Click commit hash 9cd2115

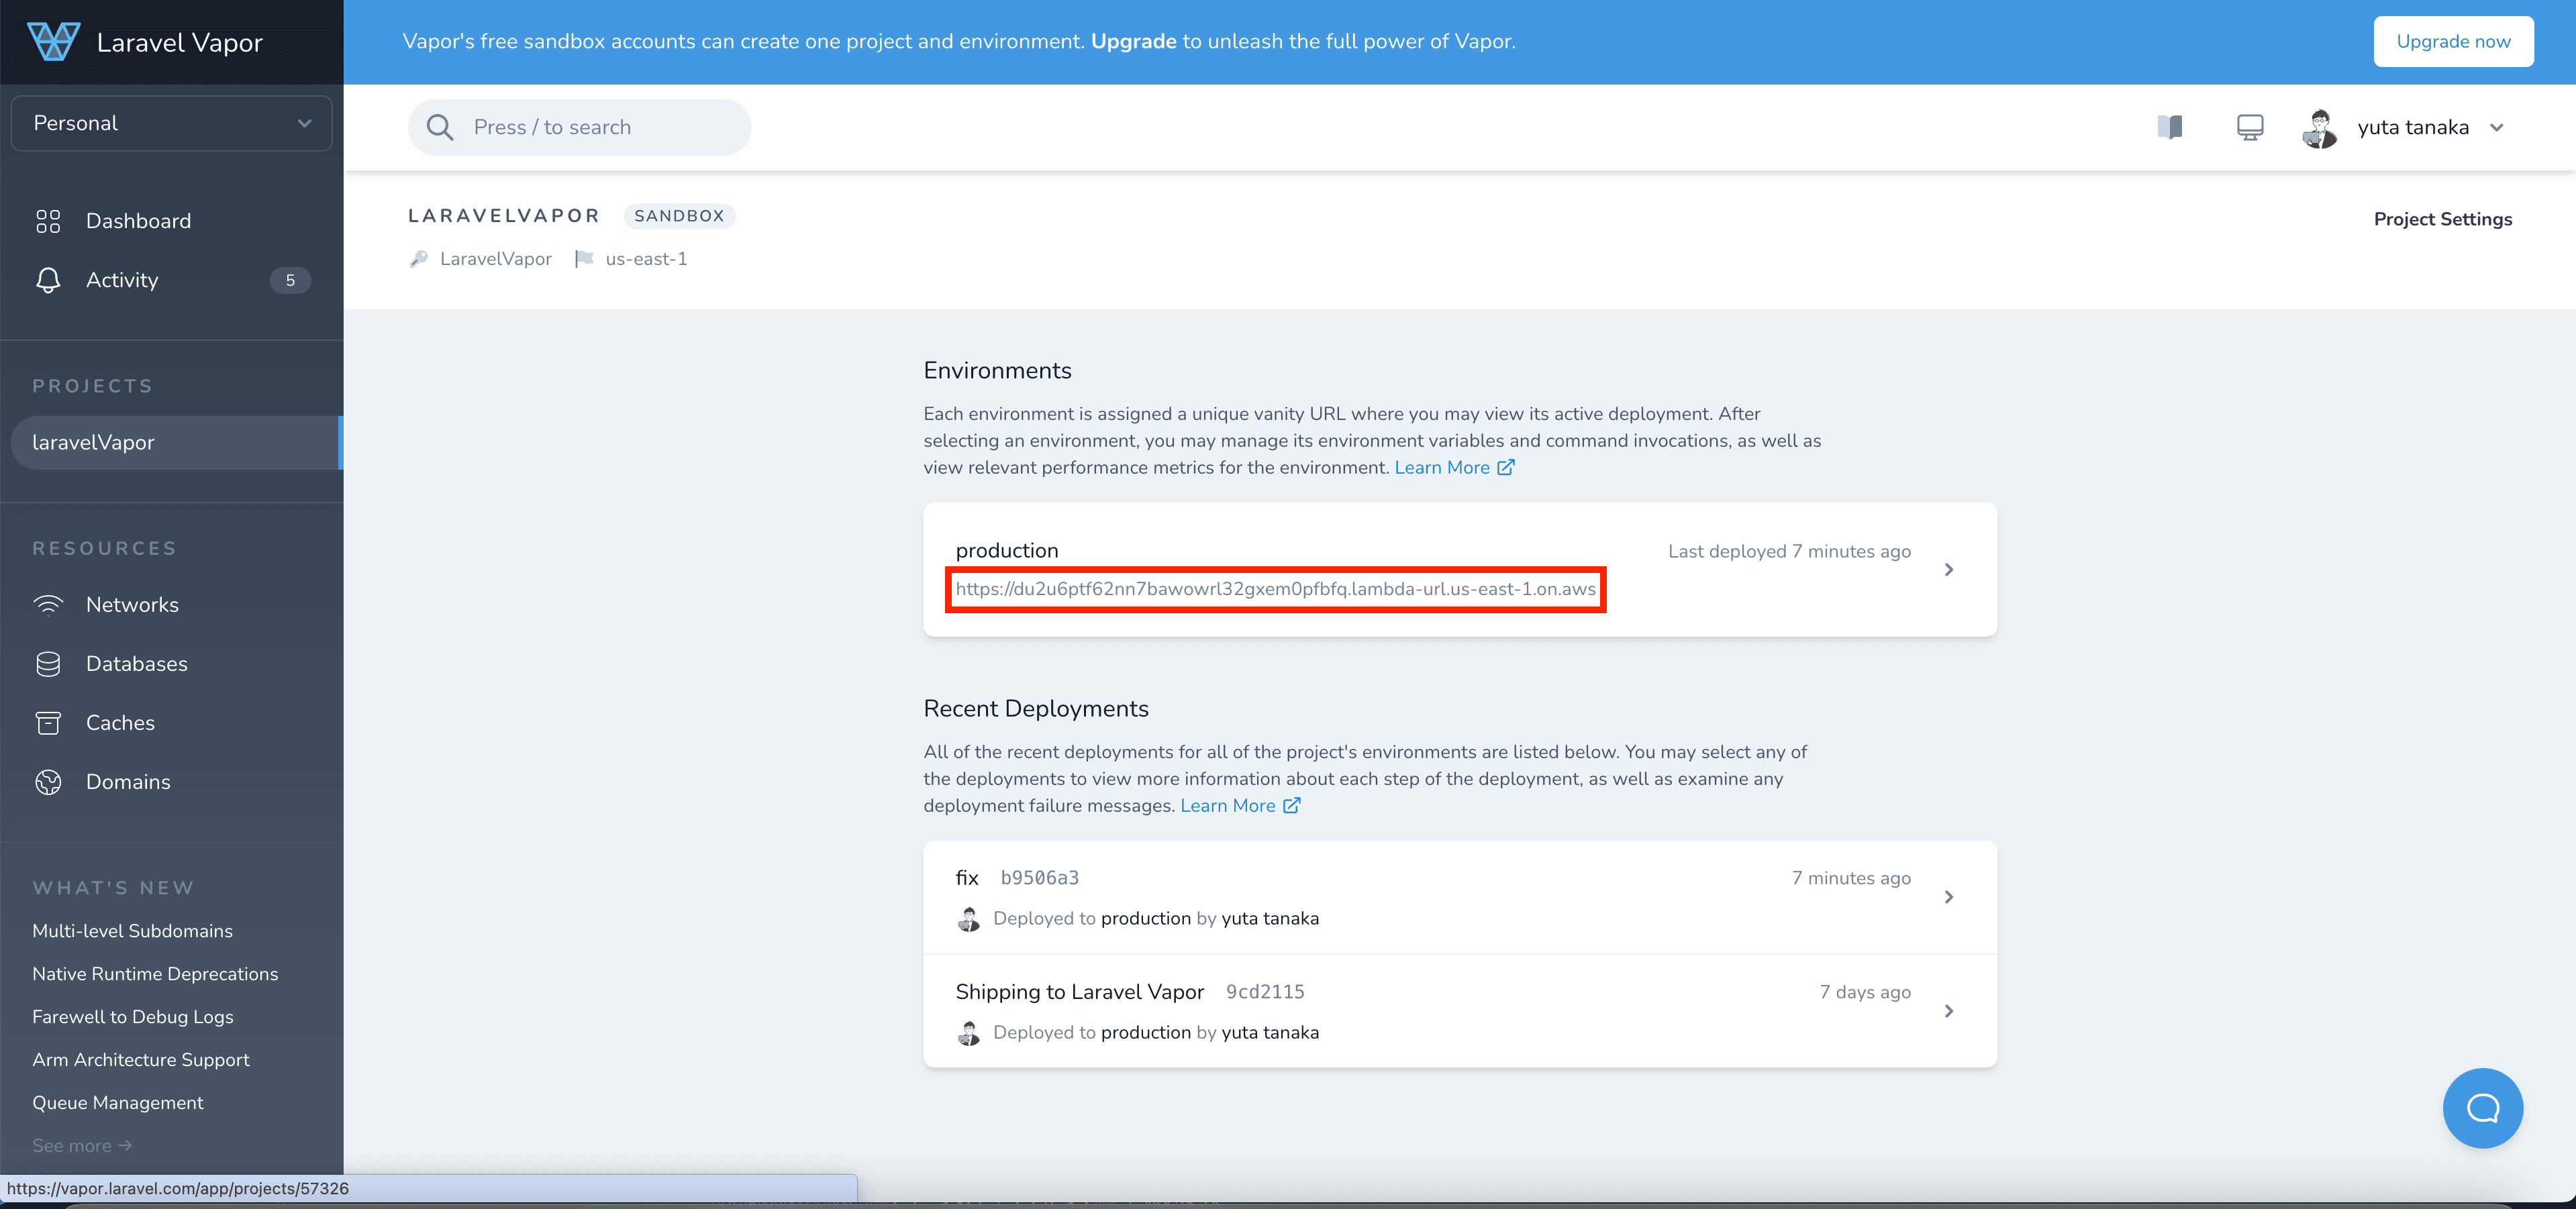click(x=1265, y=991)
